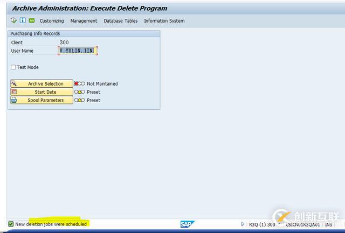345x233 pixels.
Task: Click the 'New deletion jobs were scheduled' message
Action: (x=51, y=224)
